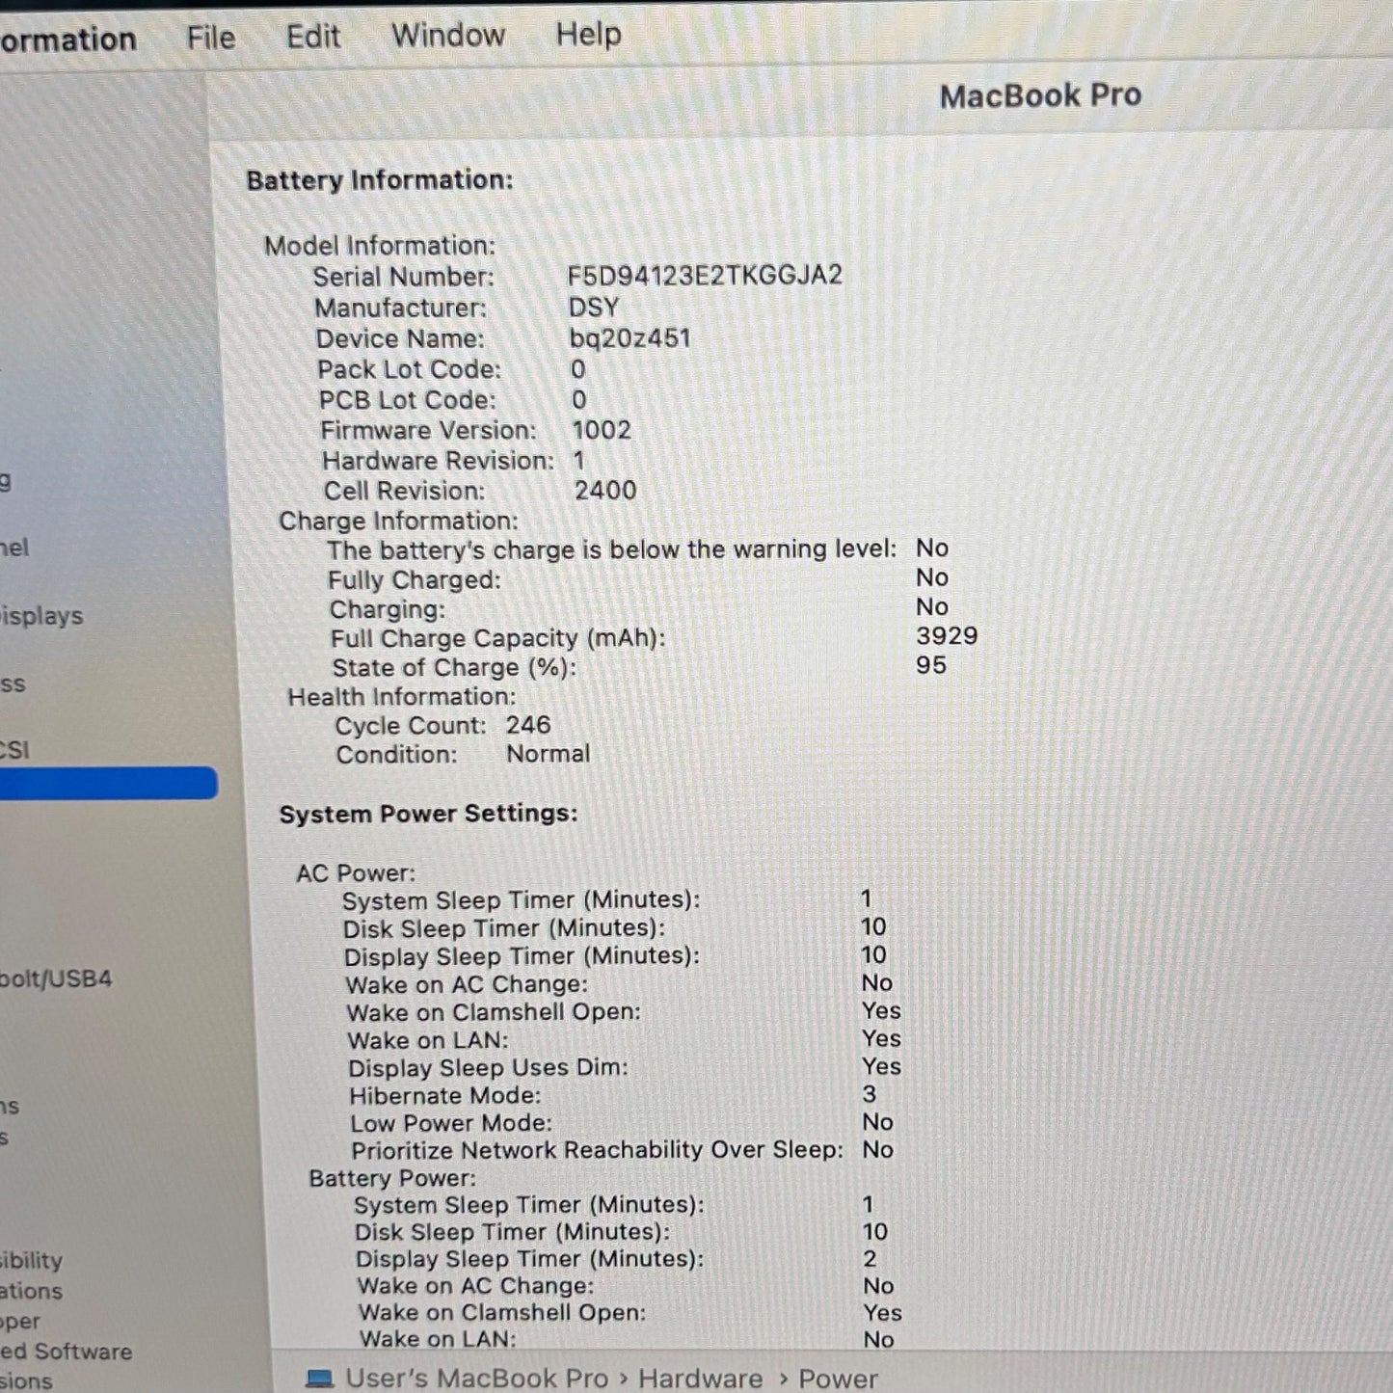Click Hardware in the path bar
1393x1393 pixels.
tap(700, 1379)
